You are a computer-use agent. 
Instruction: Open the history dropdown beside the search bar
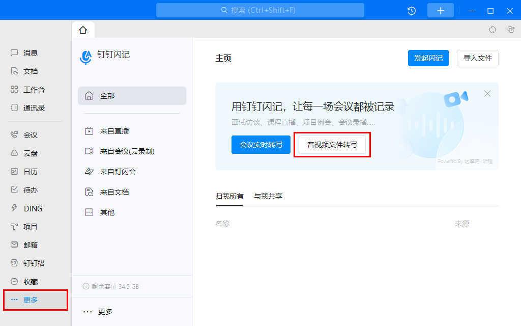411,10
